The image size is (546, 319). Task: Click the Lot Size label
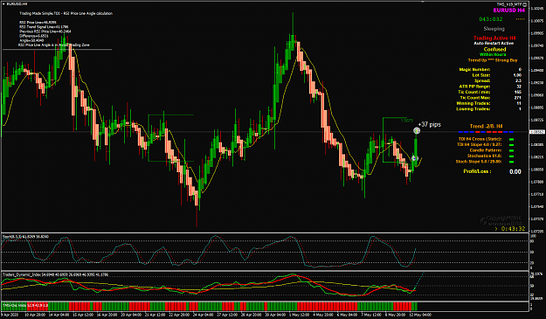tap(481, 75)
